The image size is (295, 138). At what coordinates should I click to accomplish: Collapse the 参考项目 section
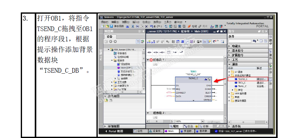coord(105,96)
